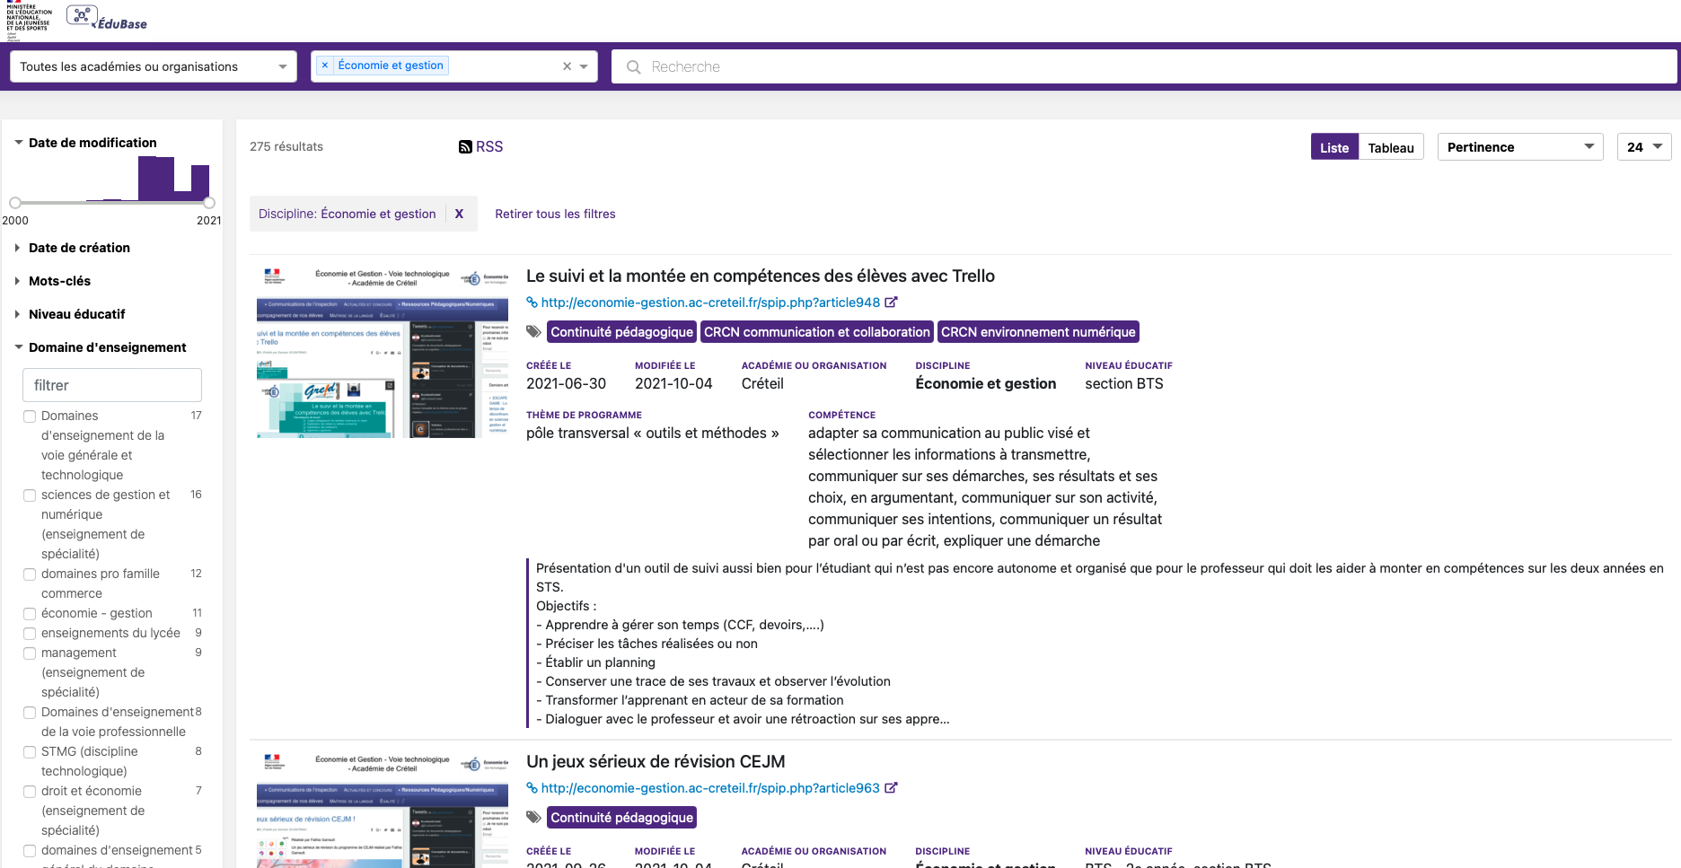Clear the discipline selector with the X icon
This screenshot has height=868, width=1681.
tap(567, 66)
